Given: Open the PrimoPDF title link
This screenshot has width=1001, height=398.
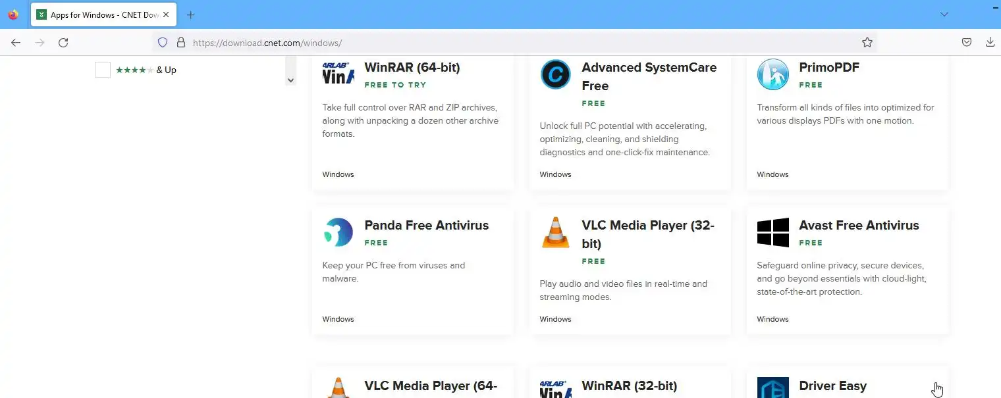Looking at the screenshot, I should [829, 67].
